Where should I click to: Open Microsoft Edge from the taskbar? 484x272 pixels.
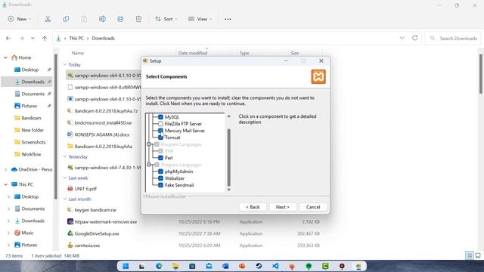click(x=159, y=266)
